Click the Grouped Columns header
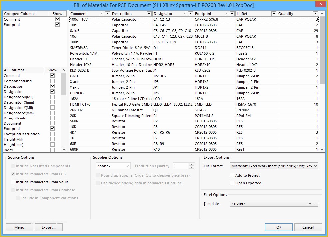Viewport: 328px width, 237px height. (26, 14)
